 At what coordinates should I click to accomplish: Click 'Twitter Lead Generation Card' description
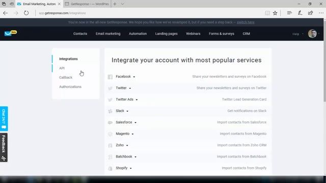[x=244, y=100]
